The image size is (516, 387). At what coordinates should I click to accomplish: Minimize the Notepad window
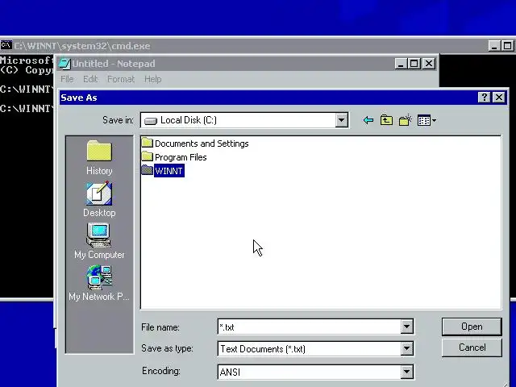pos(400,64)
